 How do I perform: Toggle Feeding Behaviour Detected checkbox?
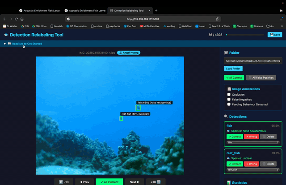(229, 104)
